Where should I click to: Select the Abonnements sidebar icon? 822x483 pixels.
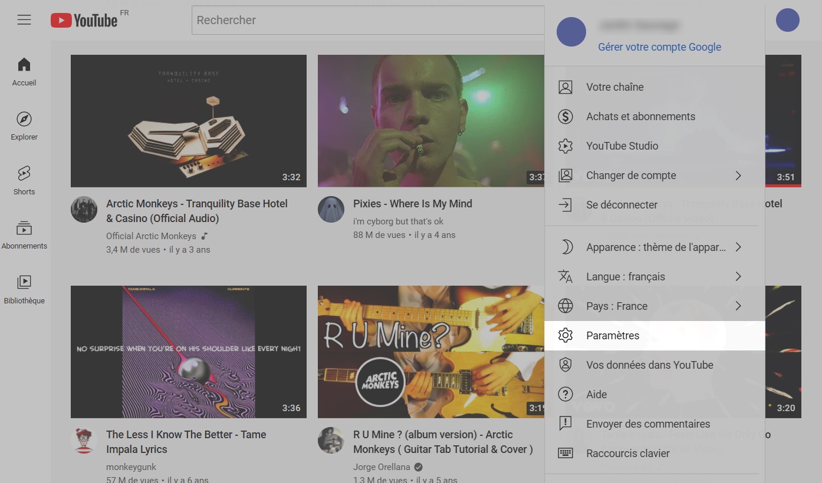(24, 229)
